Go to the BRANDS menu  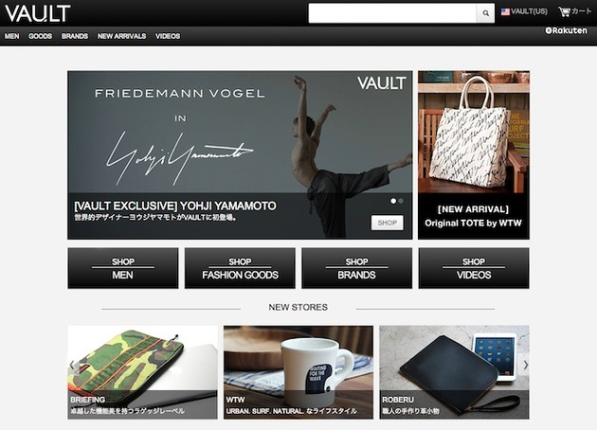pos(75,36)
